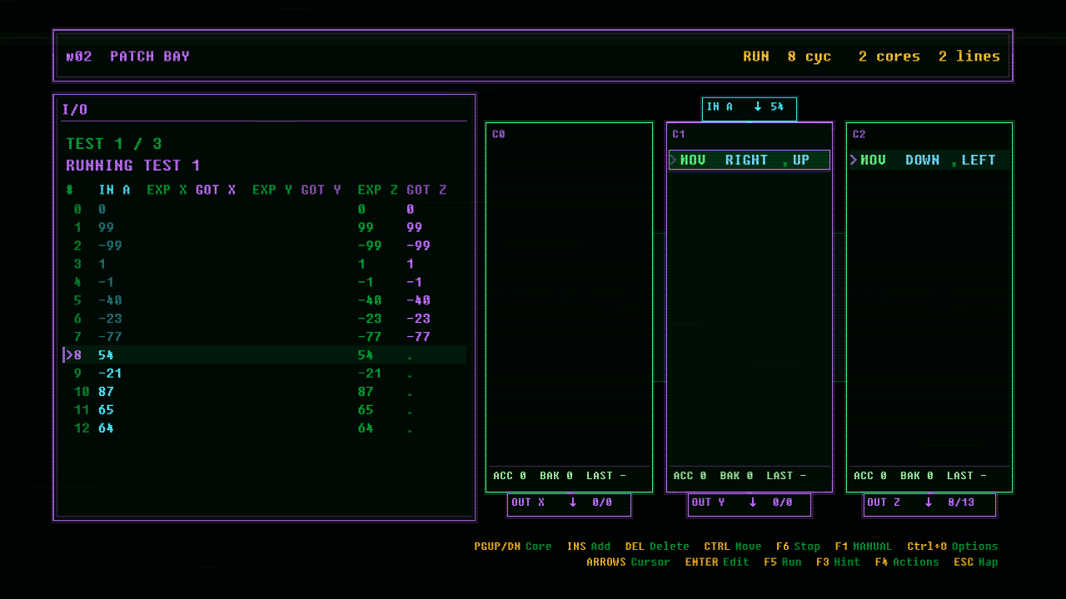Open Ctrl+O Options
Viewport: 1066px width, 599px height.
point(953,547)
